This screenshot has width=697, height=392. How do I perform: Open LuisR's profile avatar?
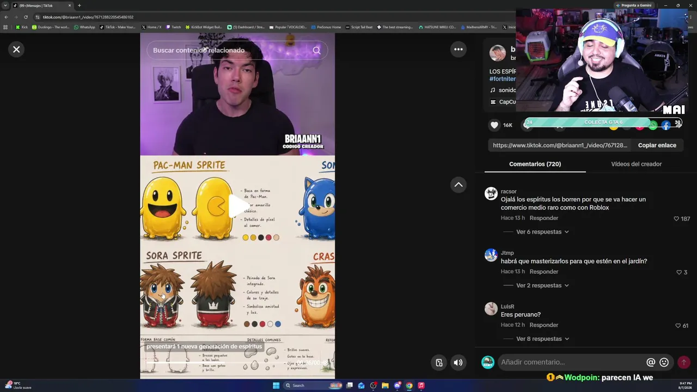coord(491,309)
